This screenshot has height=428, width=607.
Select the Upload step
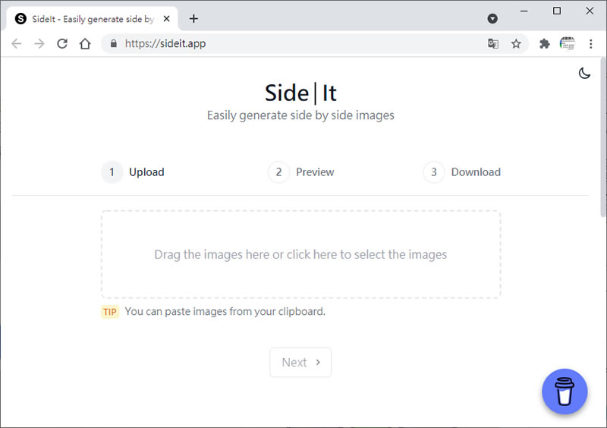[134, 172]
